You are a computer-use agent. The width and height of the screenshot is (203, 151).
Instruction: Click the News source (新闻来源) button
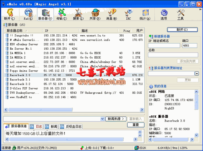(116, 119)
